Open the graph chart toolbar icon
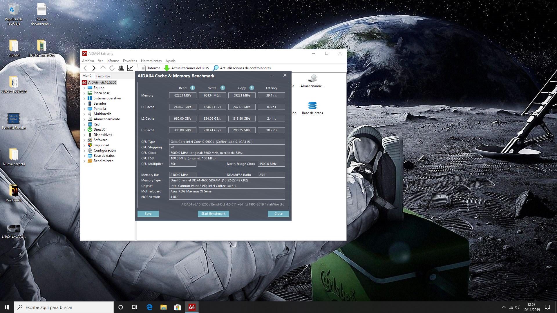 pos(130,68)
